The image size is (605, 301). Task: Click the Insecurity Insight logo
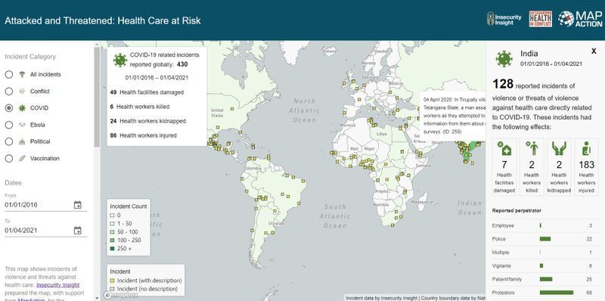504,19
